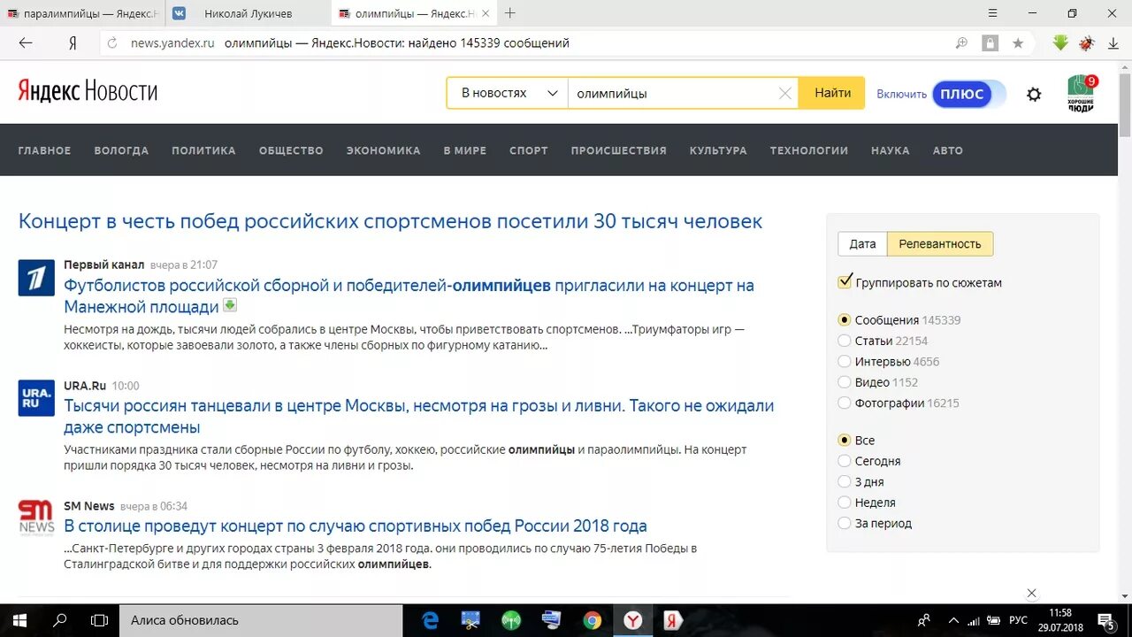
Task: Reload the page via the refresh icon
Action: click(x=111, y=42)
